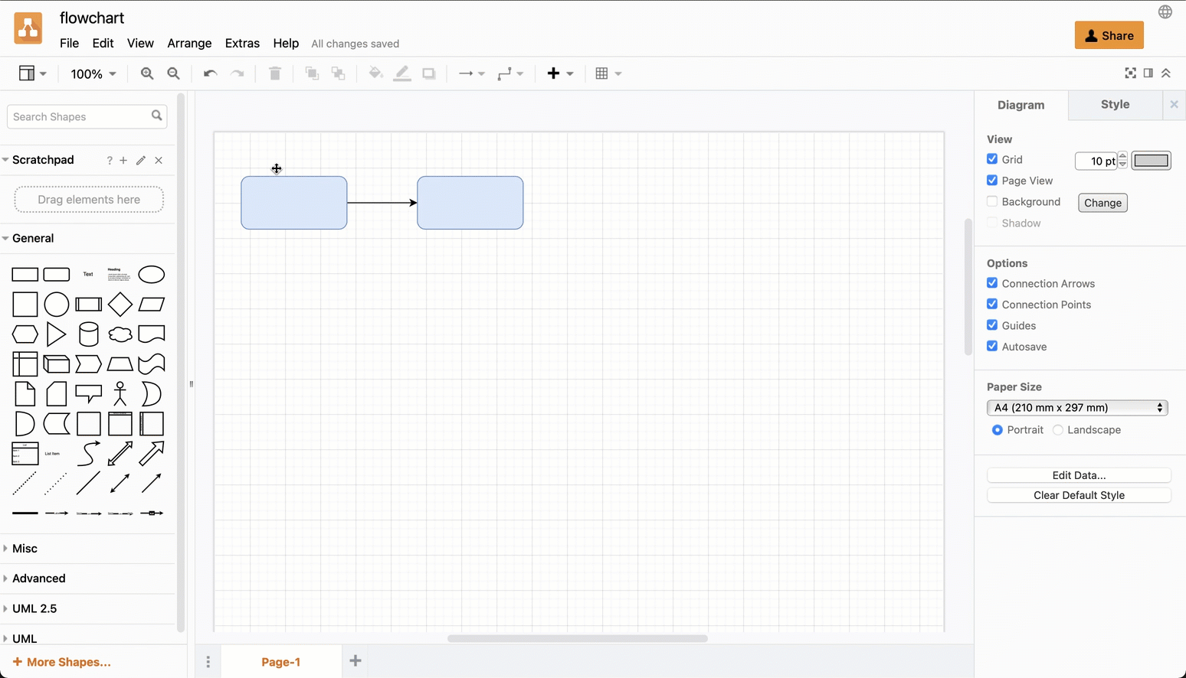Collapse the General shapes section
This screenshot has width=1186, height=678.
(x=33, y=238)
